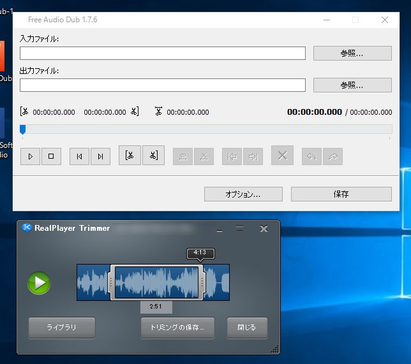Click the disabled remove-marker toolbar button
Screen dimensions: 411x364
pos(204,157)
